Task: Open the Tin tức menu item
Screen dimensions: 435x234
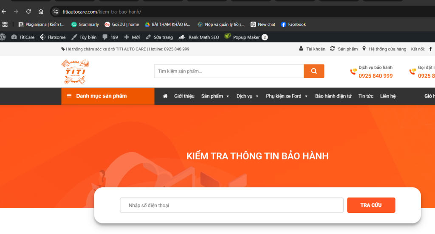Action: (x=366, y=96)
